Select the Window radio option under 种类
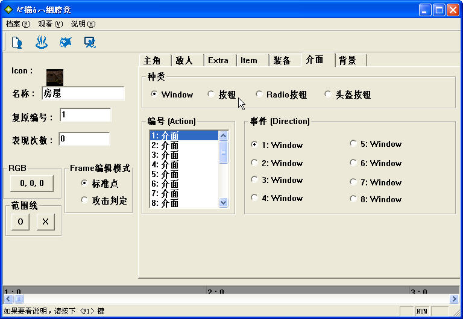The width and height of the screenshot is (463, 319). (172, 94)
